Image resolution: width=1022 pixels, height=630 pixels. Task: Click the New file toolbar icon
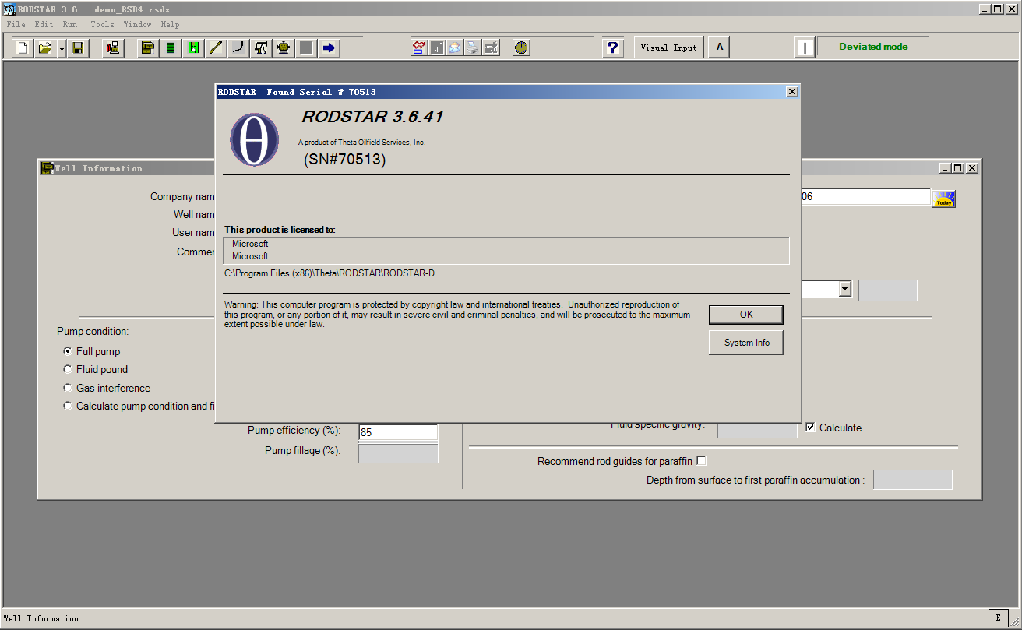point(23,48)
